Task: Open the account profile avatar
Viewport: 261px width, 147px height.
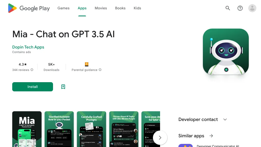Action: pyautogui.click(x=252, y=8)
